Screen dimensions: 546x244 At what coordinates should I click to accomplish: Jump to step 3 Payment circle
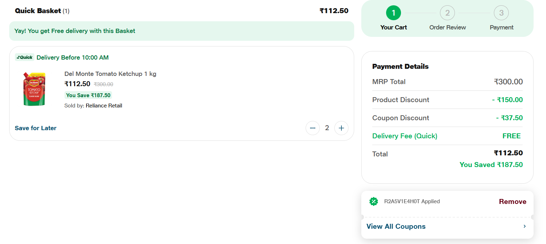pyautogui.click(x=501, y=13)
